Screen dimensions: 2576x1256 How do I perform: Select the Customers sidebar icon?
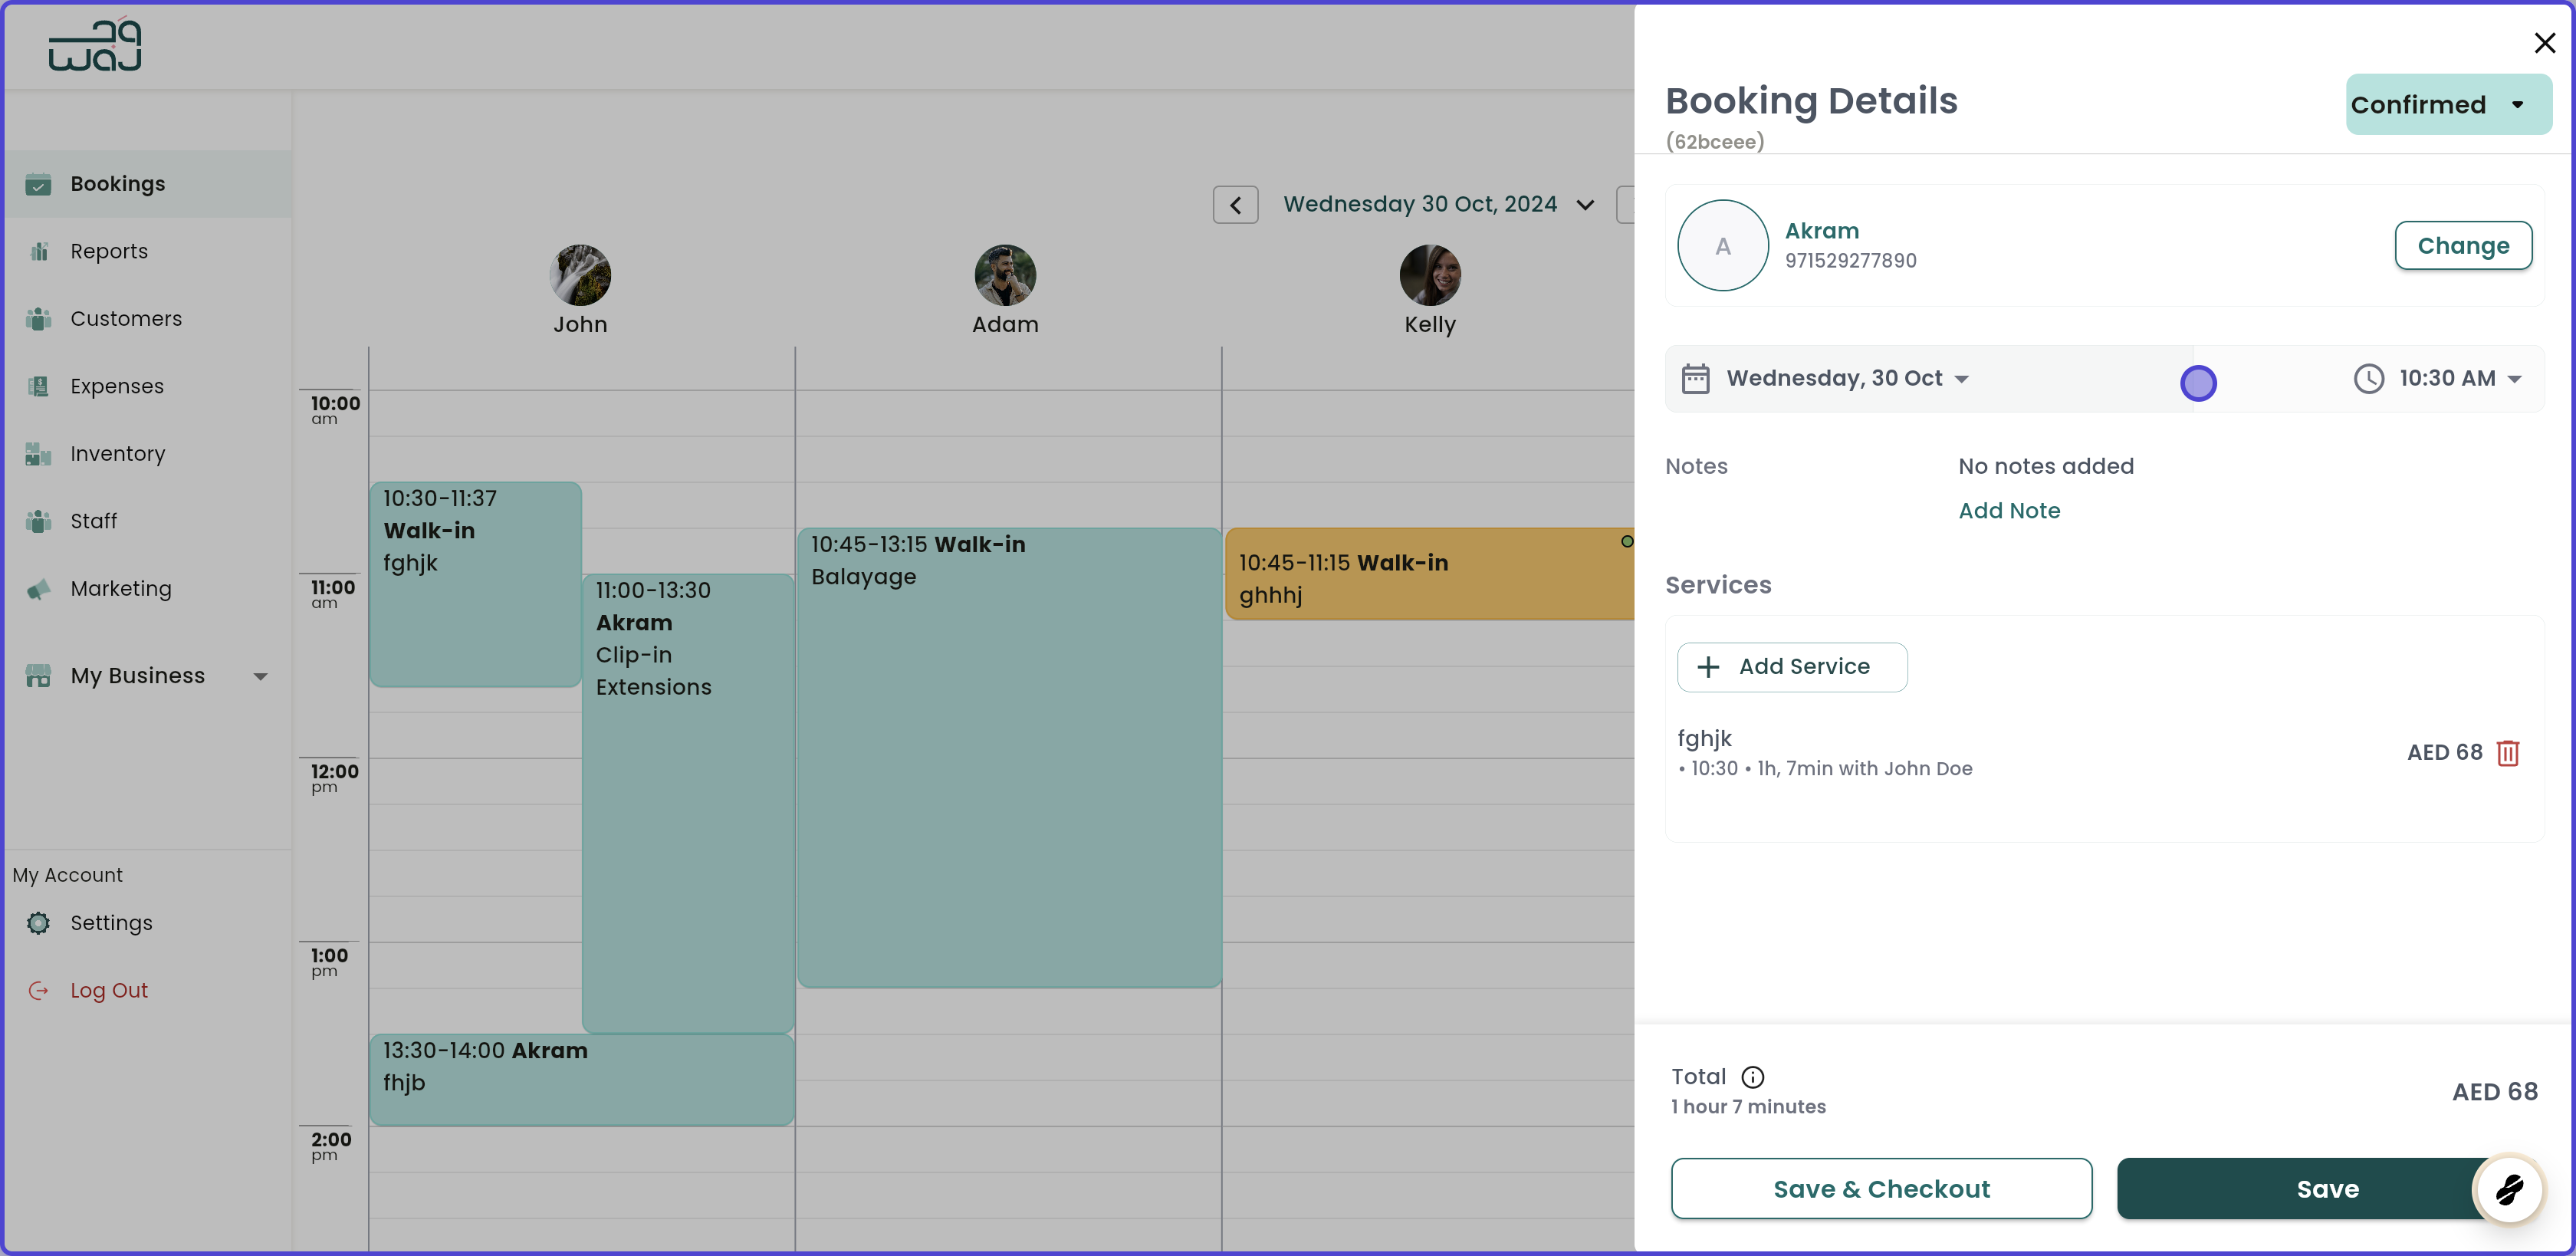[38, 318]
